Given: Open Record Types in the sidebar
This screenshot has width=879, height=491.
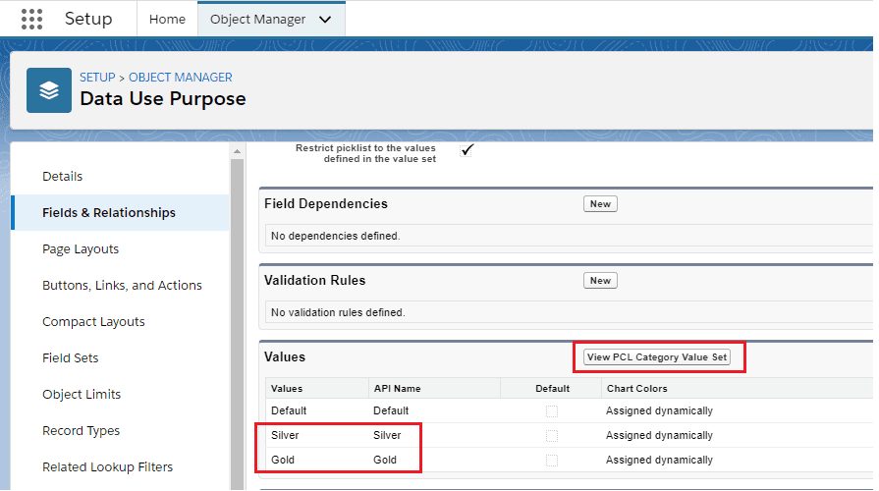Looking at the screenshot, I should coord(81,431).
